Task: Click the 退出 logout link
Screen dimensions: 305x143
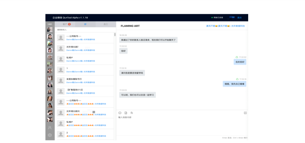Action: pos(239,18)
